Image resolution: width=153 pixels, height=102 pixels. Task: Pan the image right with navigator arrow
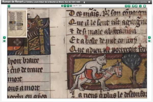point(20,42)
